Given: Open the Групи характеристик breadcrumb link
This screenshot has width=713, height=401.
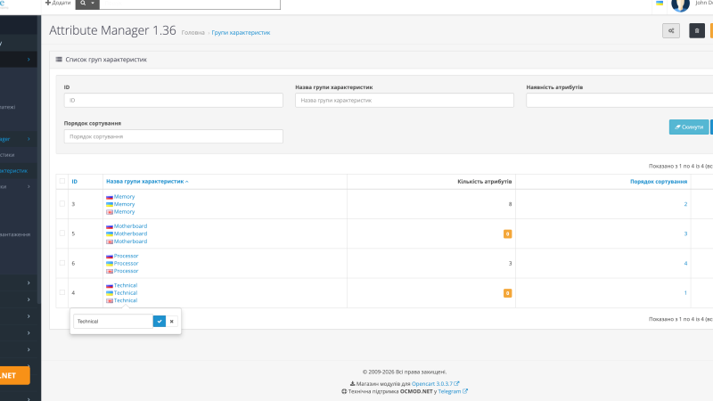Looking at the screenshot, I should pos(241,33).
